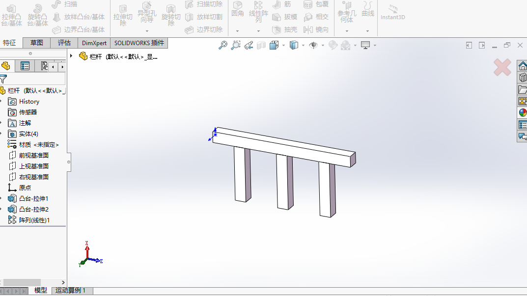
Task: Click the Swept Boss (扫描) tool
Action: (65, 4)
